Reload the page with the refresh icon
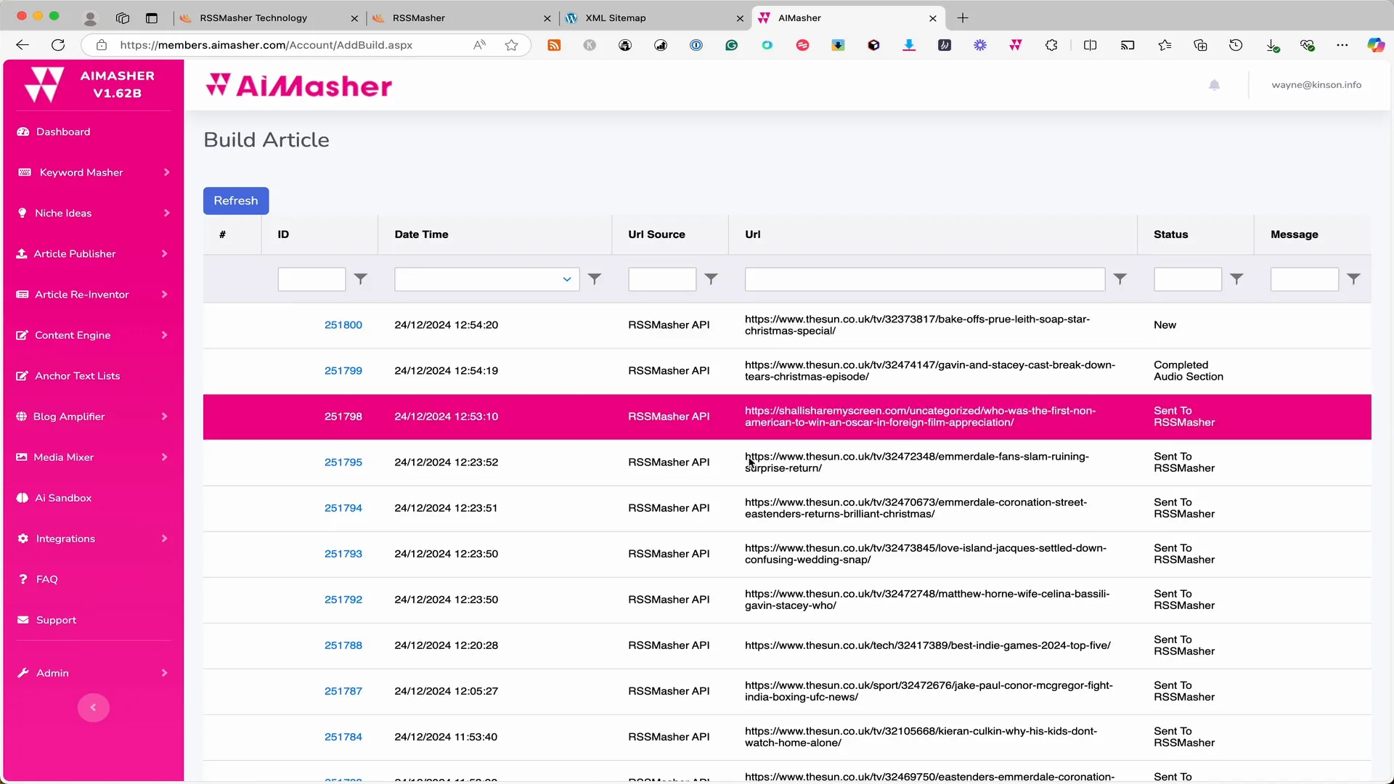 point(58,45)
